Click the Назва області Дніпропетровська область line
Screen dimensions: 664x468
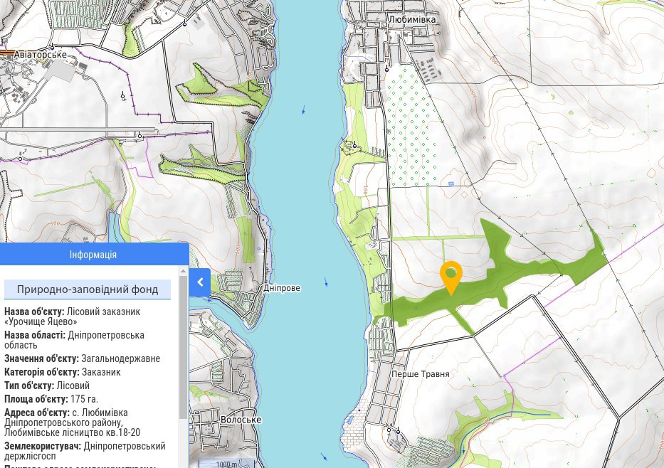click(74, 340)
